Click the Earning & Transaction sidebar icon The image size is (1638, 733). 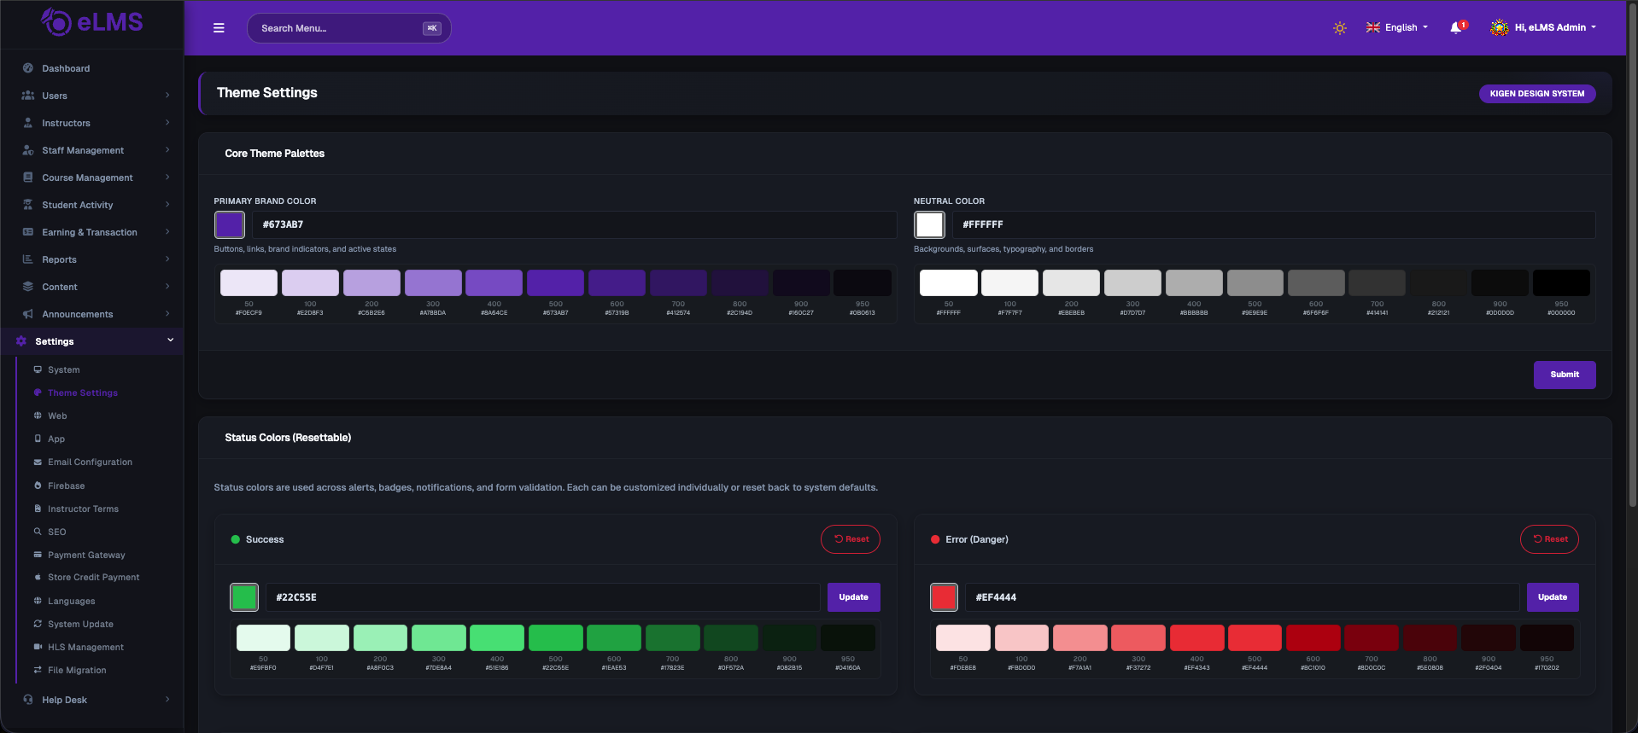[x=28, y=232]
